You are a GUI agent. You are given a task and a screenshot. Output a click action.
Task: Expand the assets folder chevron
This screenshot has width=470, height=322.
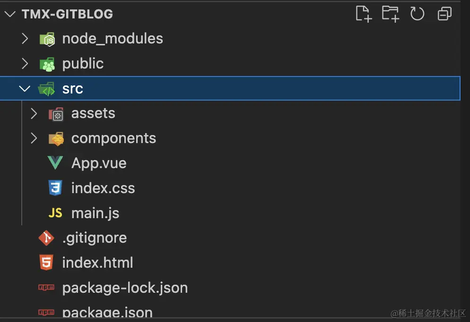tap(34, 113)
